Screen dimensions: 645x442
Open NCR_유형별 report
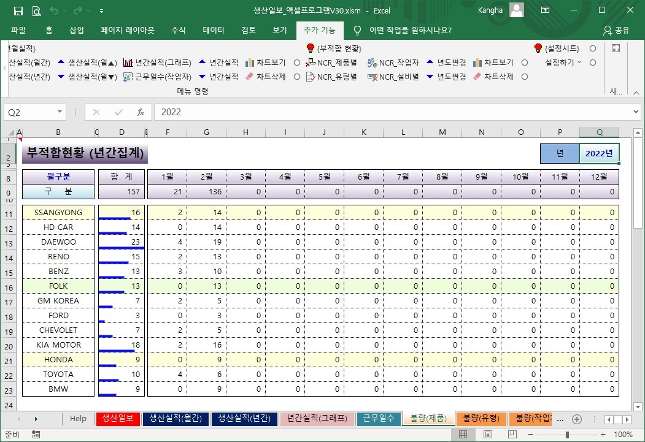point(331,77)
